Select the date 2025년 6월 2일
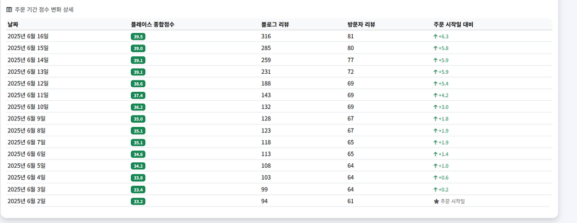 [x=26, y=201]
